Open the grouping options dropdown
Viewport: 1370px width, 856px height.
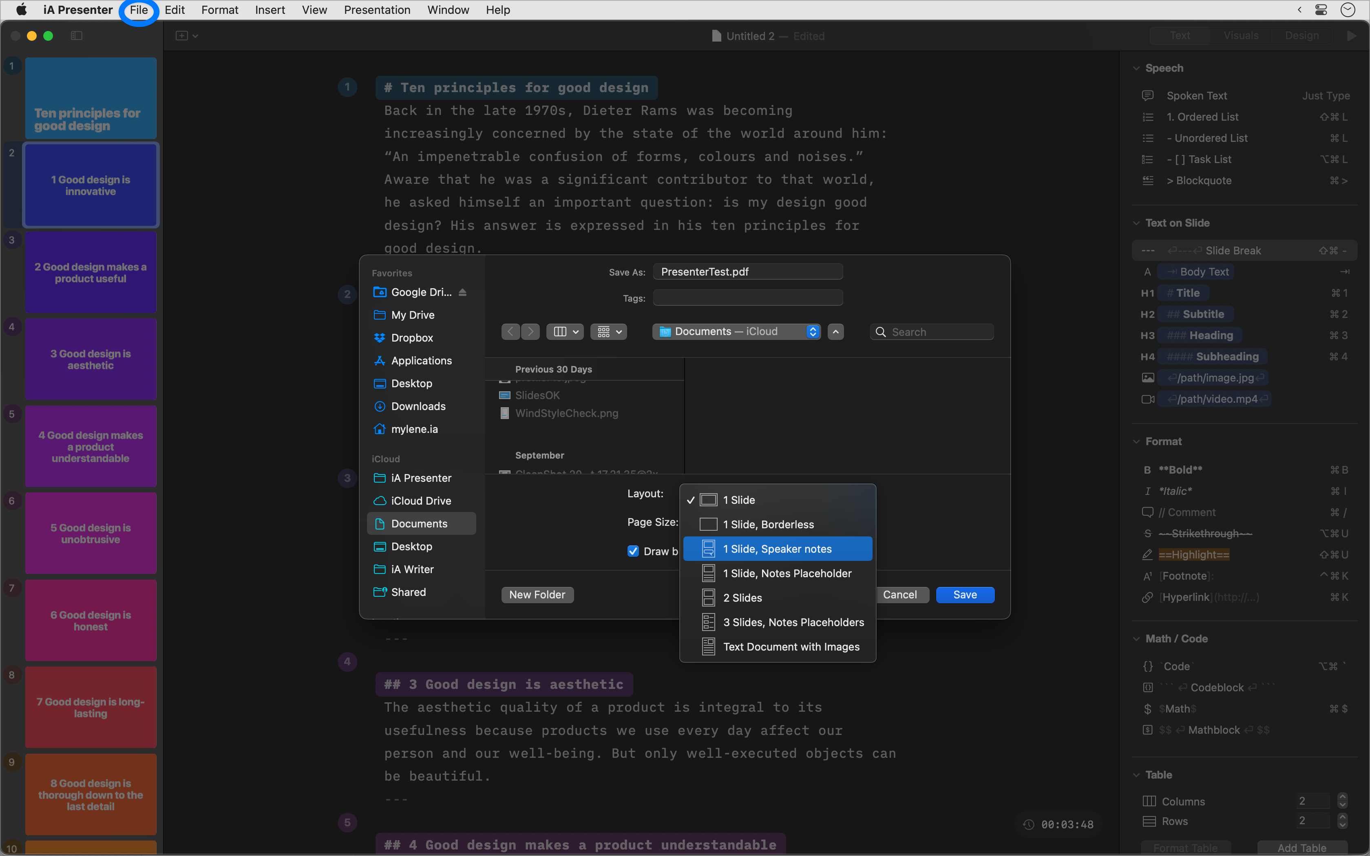(609, 332)
